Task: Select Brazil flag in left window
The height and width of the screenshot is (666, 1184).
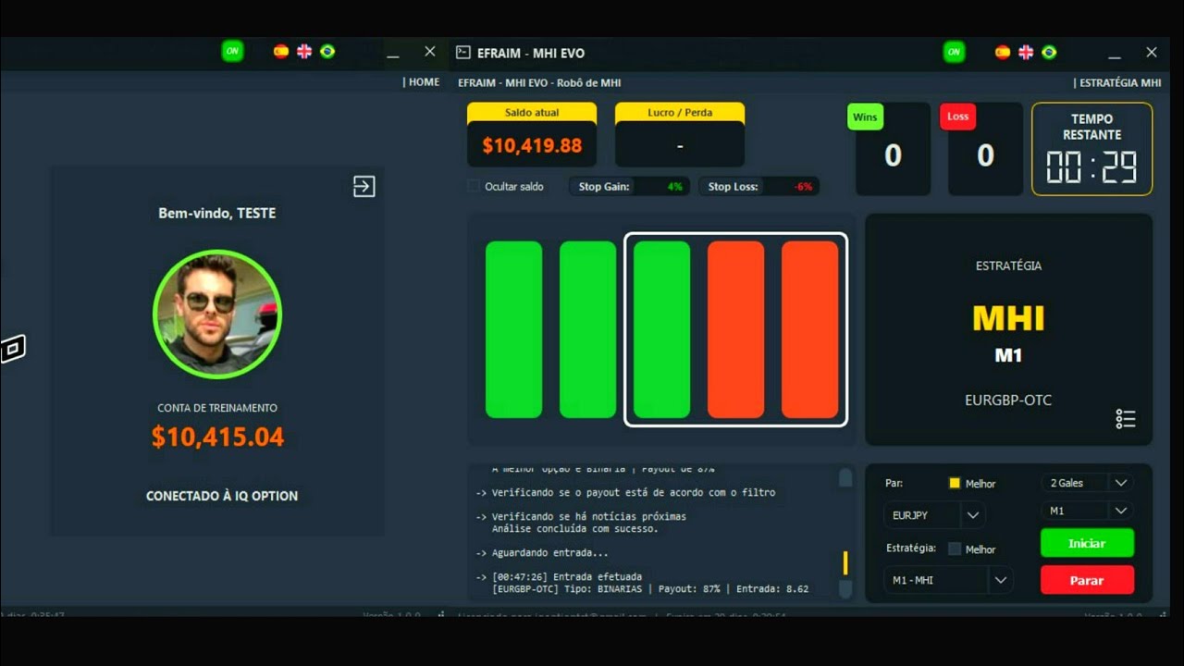Action: [x=327, y=52]
